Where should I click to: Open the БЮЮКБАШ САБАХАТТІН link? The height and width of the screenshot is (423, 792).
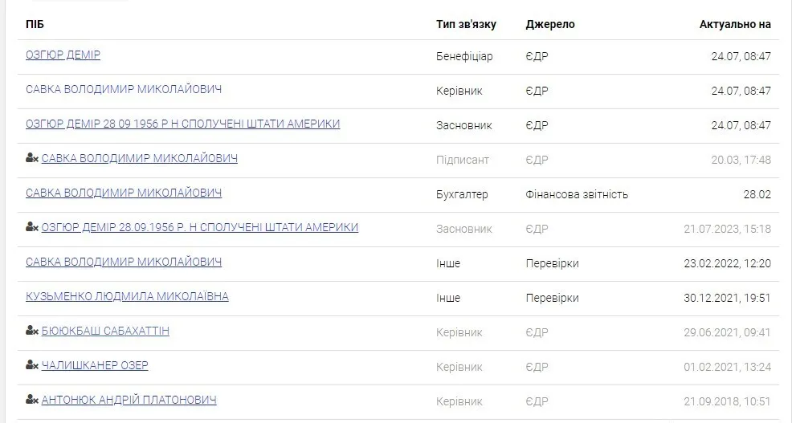click(105, 331)
